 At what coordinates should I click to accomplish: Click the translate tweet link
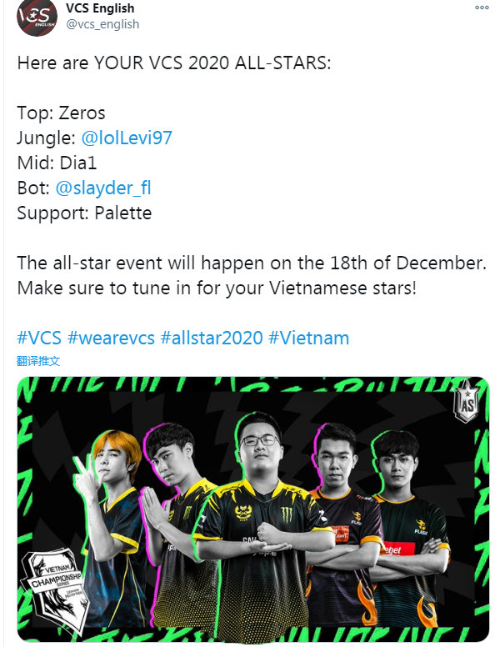(x=38, y=361)
